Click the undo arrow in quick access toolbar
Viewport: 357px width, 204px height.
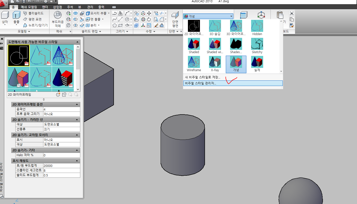point(29,2)
